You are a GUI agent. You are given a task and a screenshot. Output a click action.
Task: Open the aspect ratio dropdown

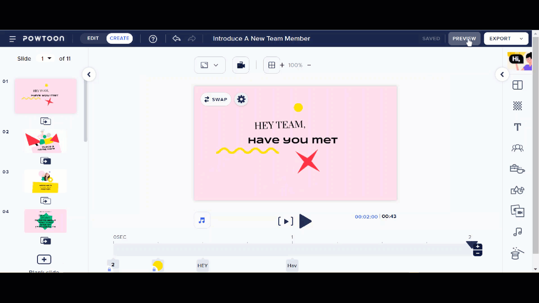click(210, 65)
